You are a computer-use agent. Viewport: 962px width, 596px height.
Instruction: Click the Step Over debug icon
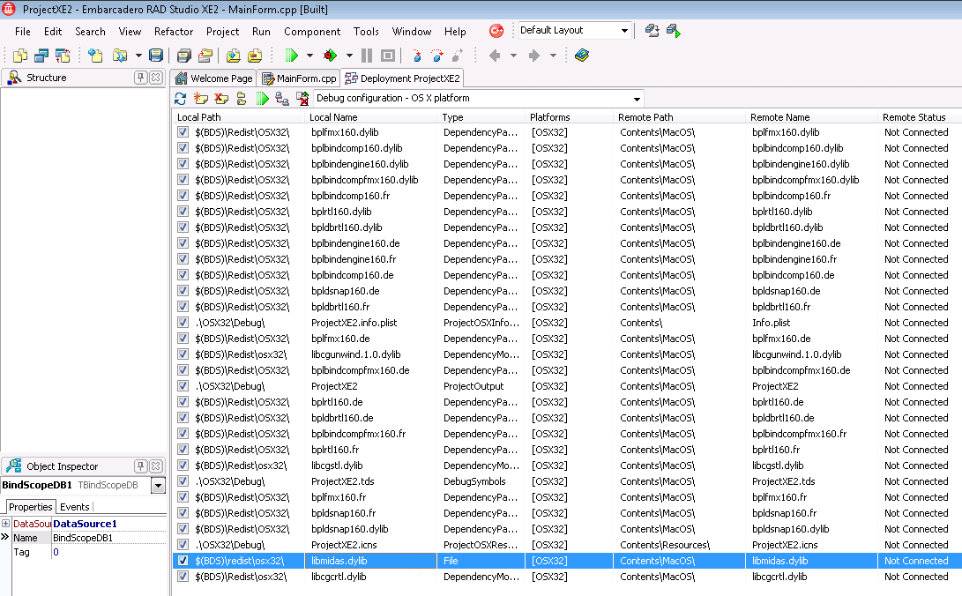coord(437,56)
